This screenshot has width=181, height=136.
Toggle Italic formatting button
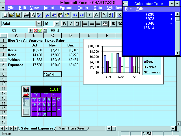coord(71,24)
